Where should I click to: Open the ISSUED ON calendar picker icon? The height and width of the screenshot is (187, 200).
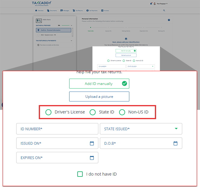(92, 143)
